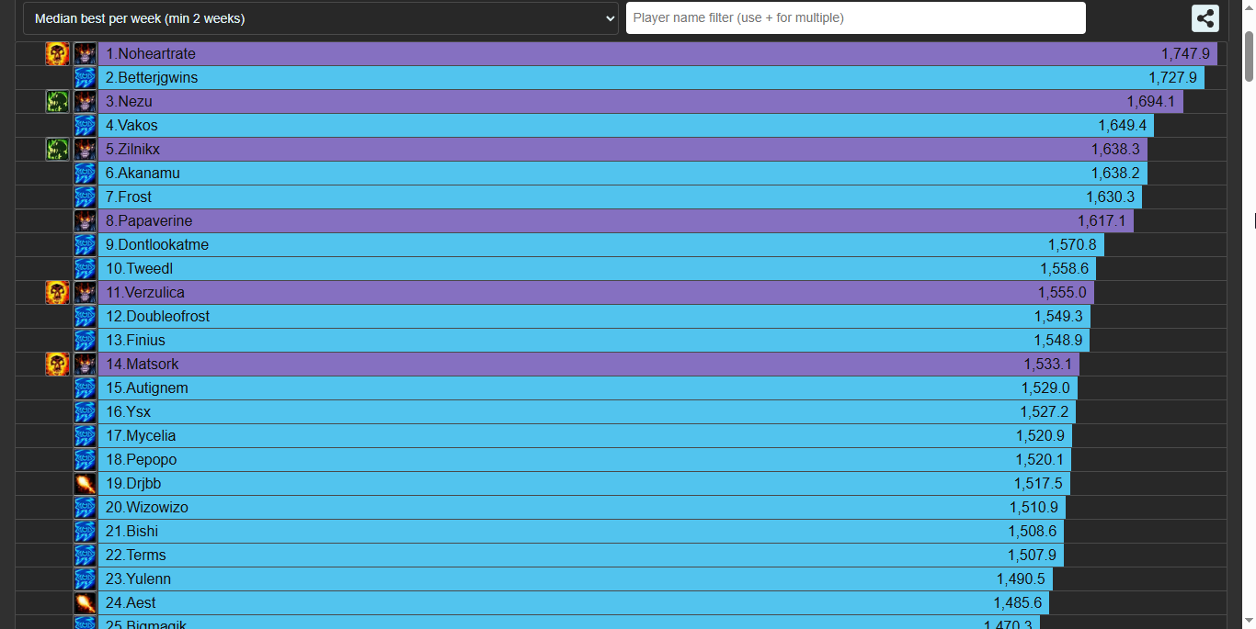Click the frost spec icon beside Terms
The width and height of the screenshot is (1256, 629).
(x=85, y=556)
